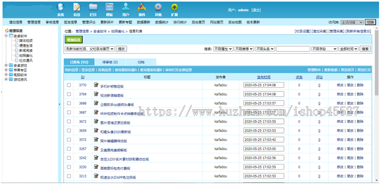
Task: Open 审核信息 in the top menu bar
Action: (52, 22)
